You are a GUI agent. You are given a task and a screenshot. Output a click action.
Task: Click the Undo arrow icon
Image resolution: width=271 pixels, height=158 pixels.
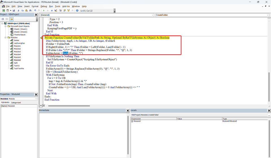pyautogui.click(x=35, y=10)
